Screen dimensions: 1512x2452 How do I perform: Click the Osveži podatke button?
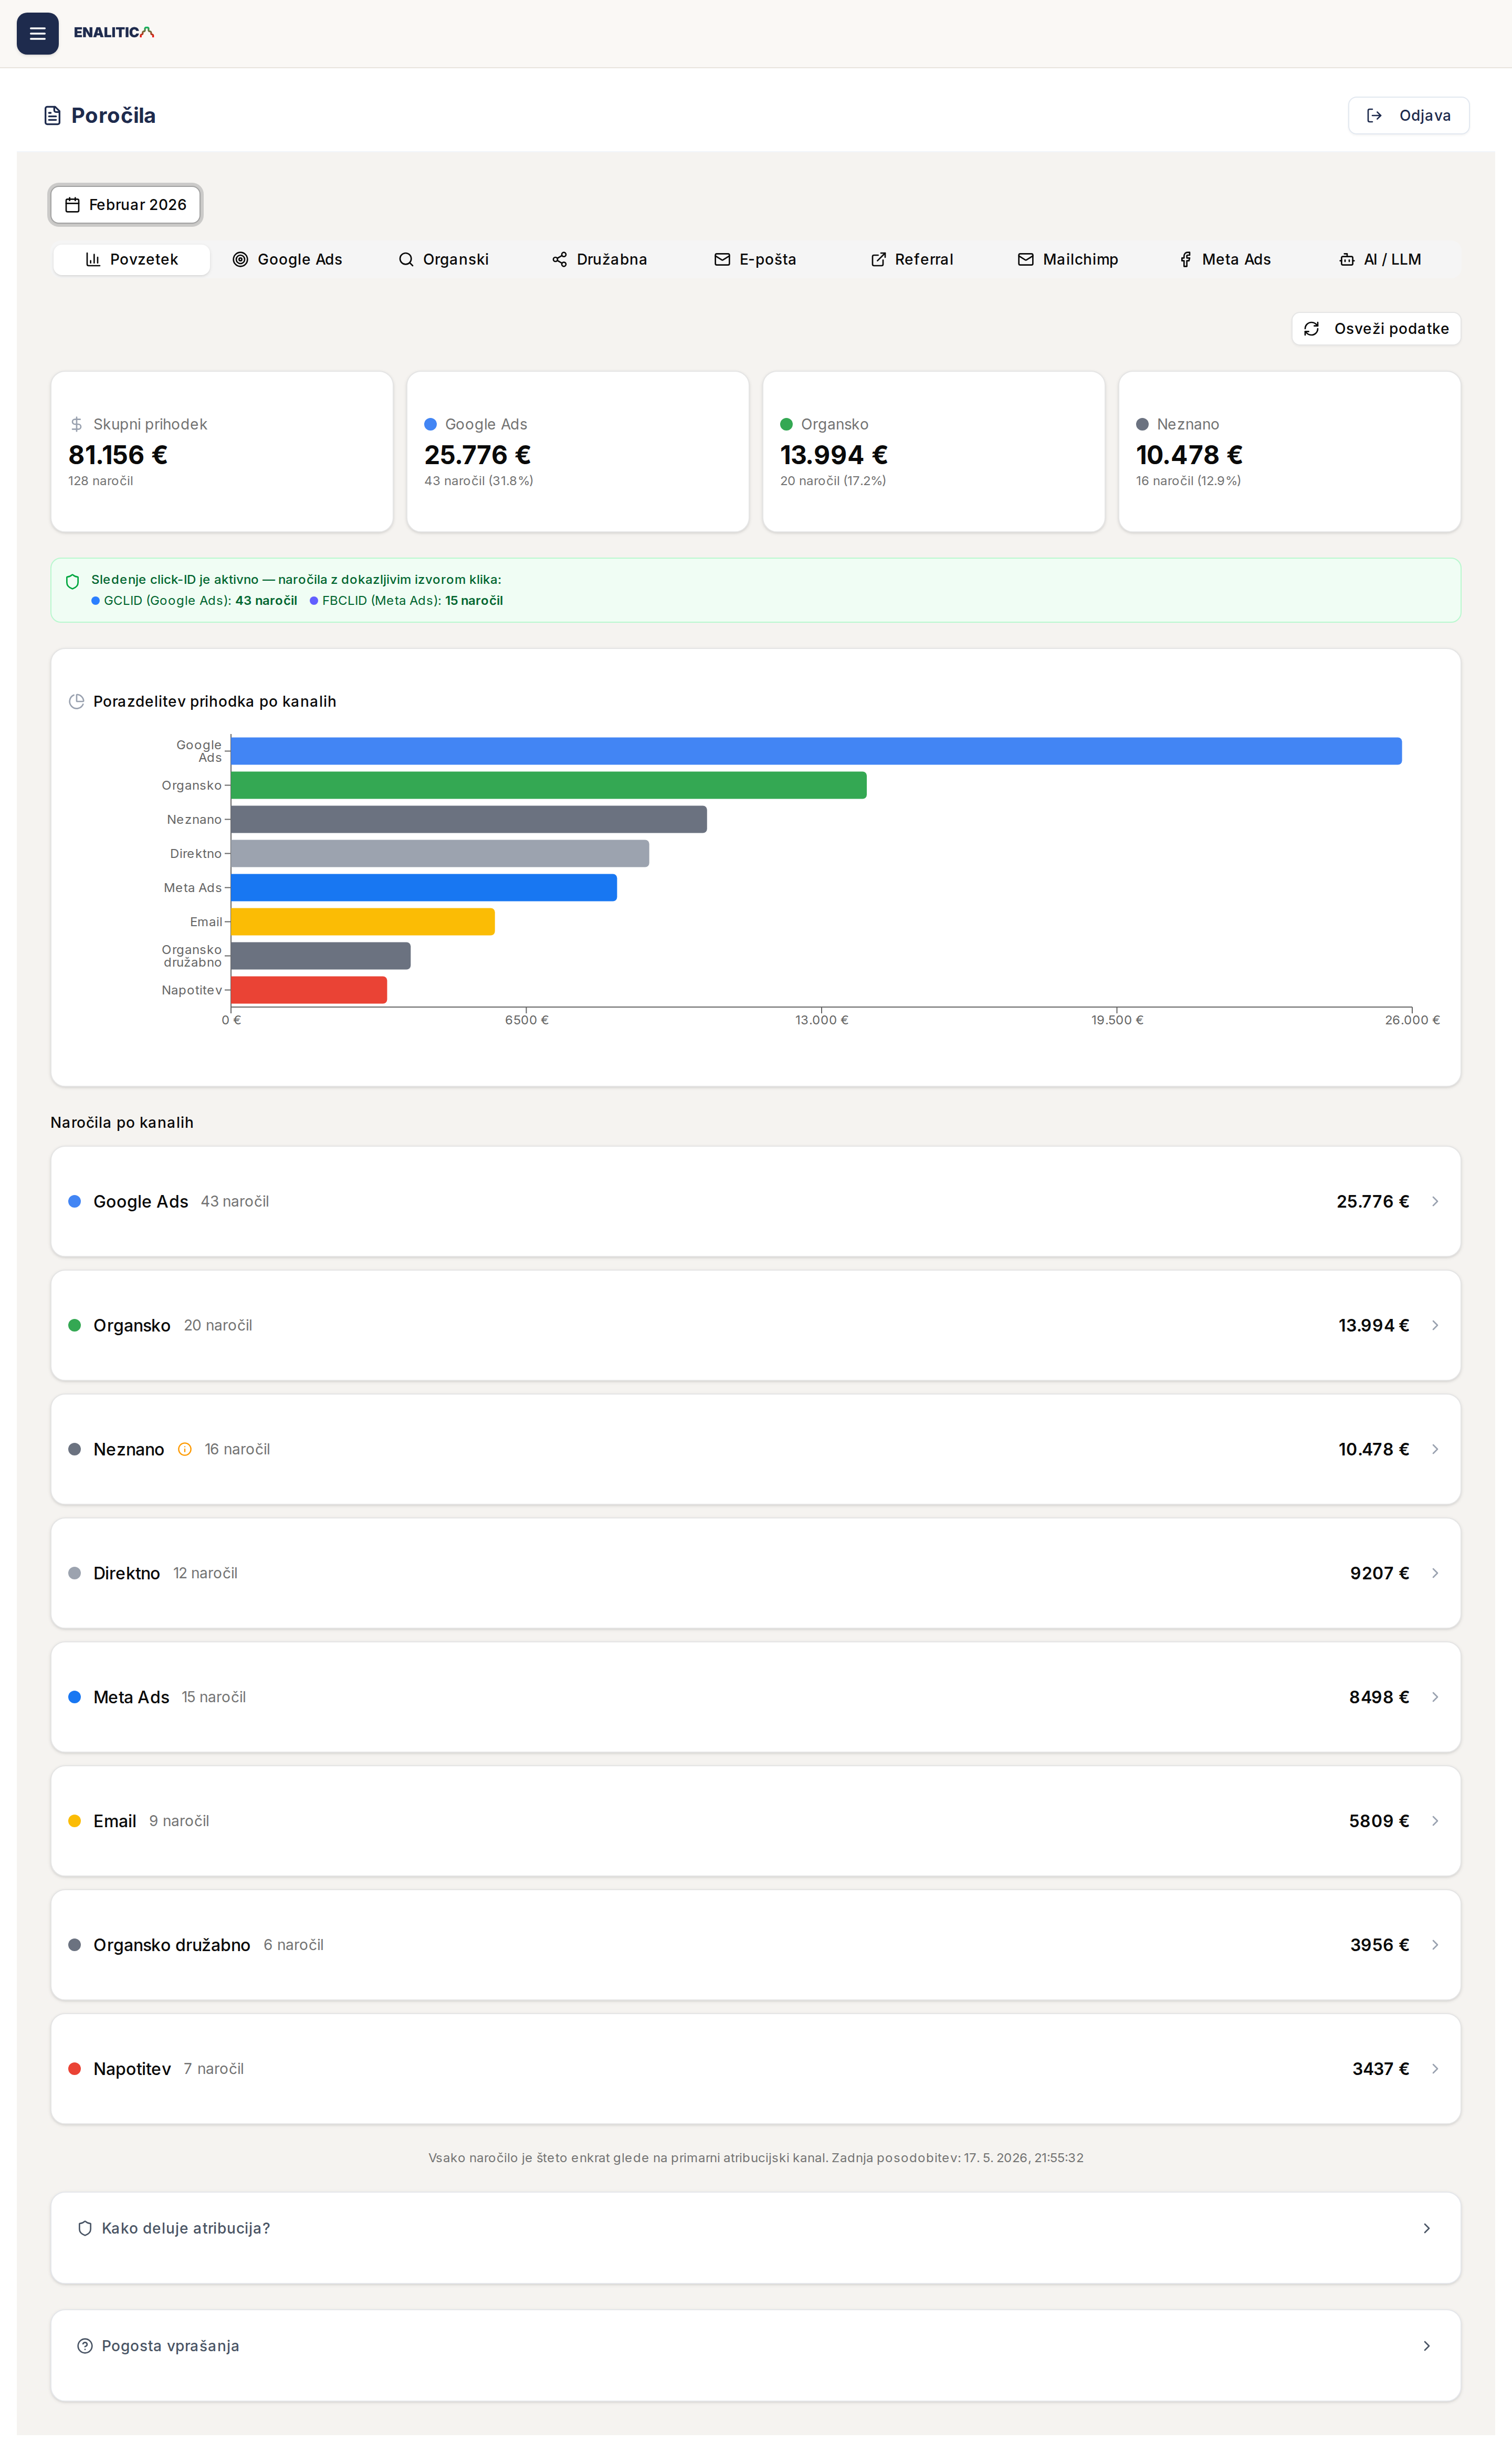pyautogui.click(x=1376, y=329)
